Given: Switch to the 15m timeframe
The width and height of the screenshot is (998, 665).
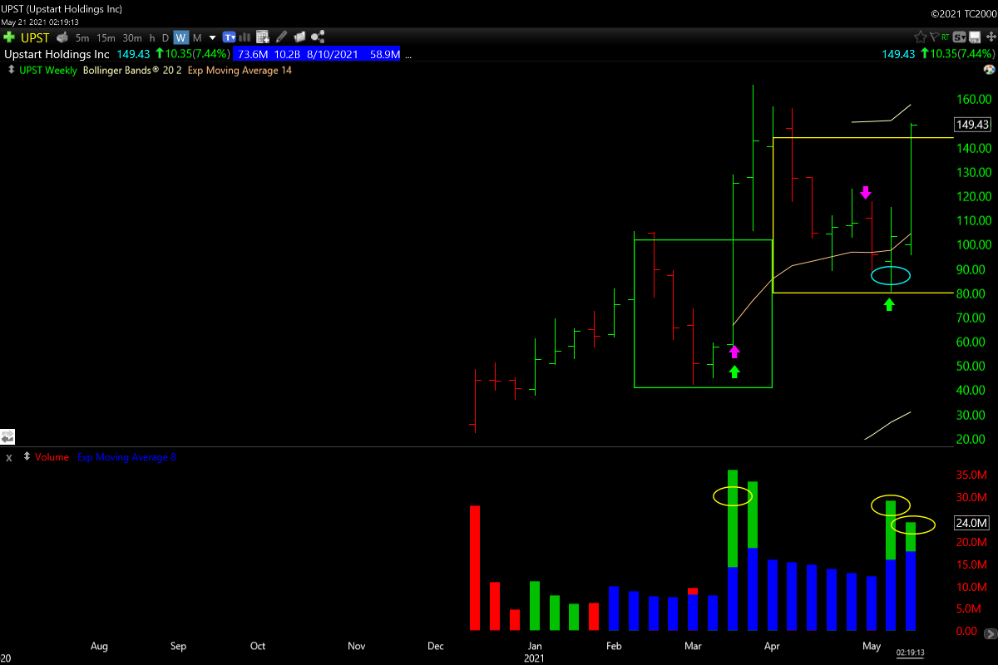Looking at the screenshot, I should pos(106,37).
